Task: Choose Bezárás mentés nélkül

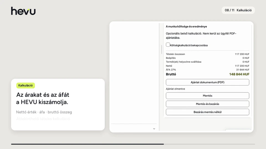Action: coord(208,112)
